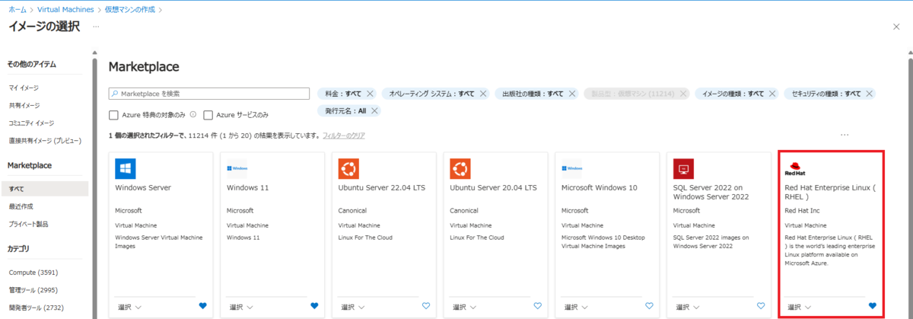Favorite Windows Server with heart icon
Viewport: 913px width, 319px height.
coord(202,306)
